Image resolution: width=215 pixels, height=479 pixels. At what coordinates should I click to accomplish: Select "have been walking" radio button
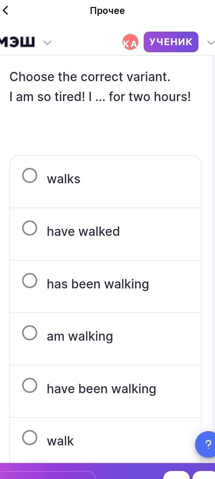click(106, 391)
